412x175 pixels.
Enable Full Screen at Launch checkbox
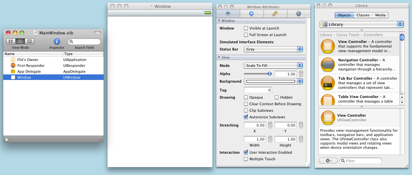click(246, 35)
